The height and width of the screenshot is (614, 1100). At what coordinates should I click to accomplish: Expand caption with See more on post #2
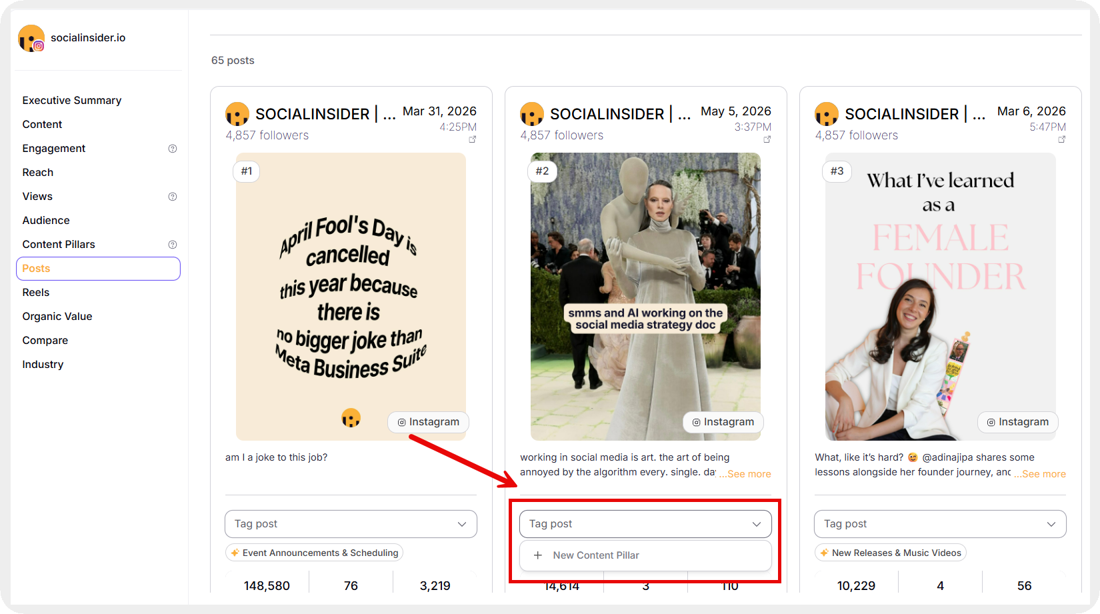[x=745, y=474]
